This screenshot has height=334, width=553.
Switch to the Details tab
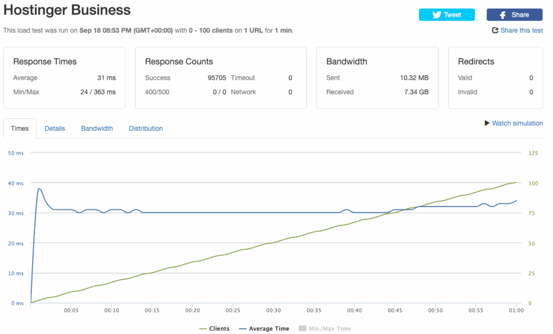point(55,129)
